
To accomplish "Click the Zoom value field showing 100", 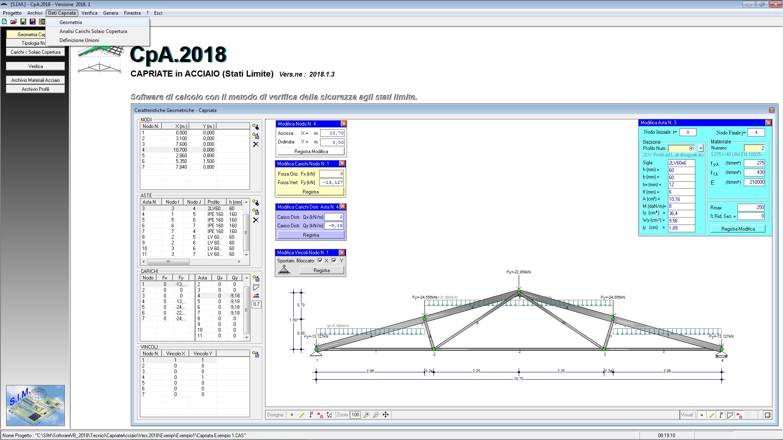I will click(355, 415).
